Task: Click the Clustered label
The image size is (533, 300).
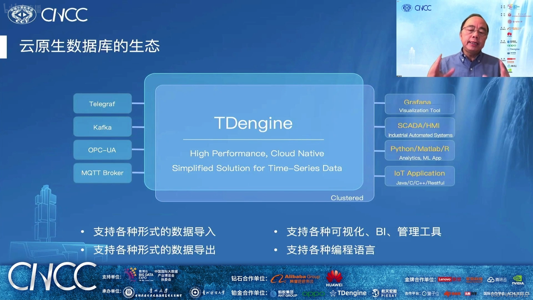Action: point(347,198)
